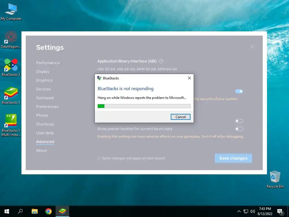Cancel the problem report dialog
This screenshot has height=217, width=289.
point(180,117)
